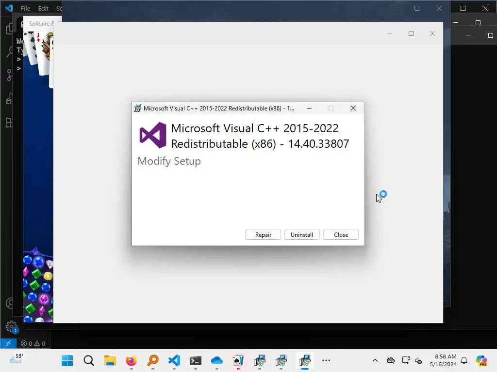Viewport: 497px width, 372px height.
Task: Click the muted volume tray icon
Action: 418,360
